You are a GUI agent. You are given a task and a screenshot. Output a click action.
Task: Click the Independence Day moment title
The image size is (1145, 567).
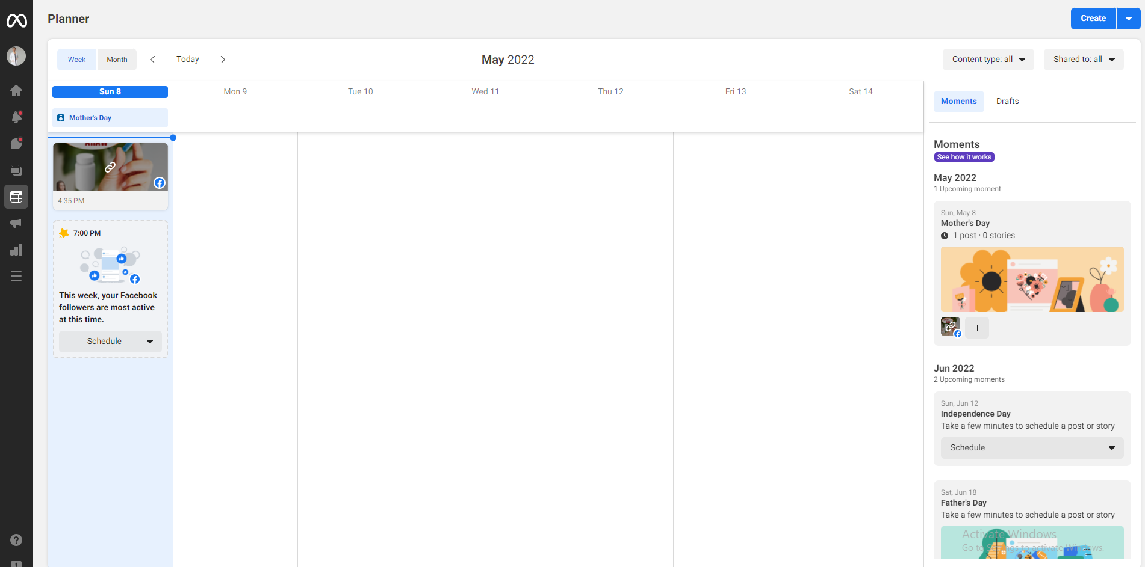(975, 414)
